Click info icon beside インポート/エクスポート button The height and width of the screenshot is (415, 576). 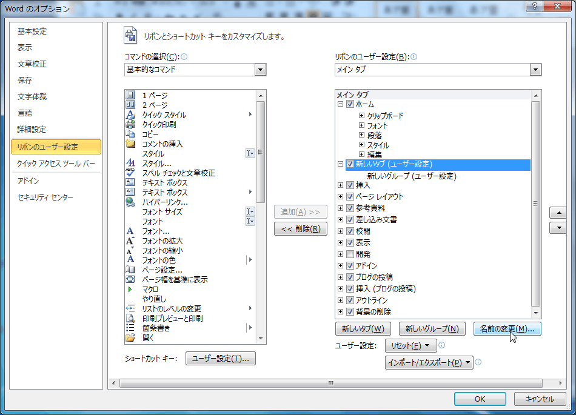pyautogui.click(x=478, y=362)
